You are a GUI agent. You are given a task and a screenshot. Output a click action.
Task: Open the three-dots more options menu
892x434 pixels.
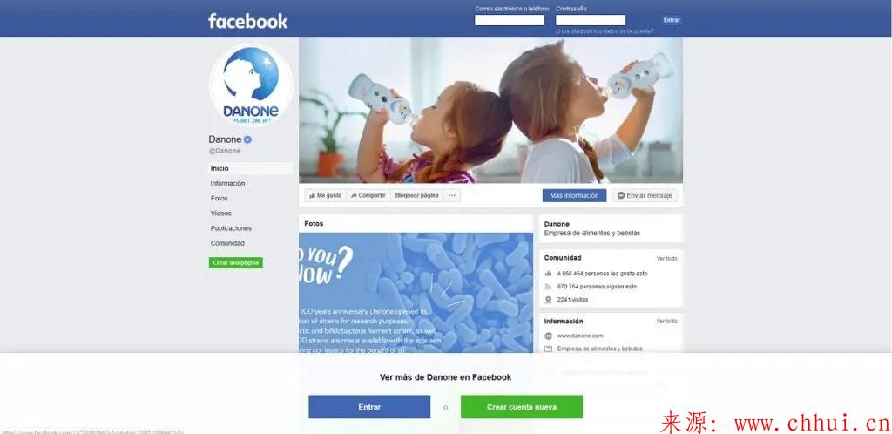[452, 196]
